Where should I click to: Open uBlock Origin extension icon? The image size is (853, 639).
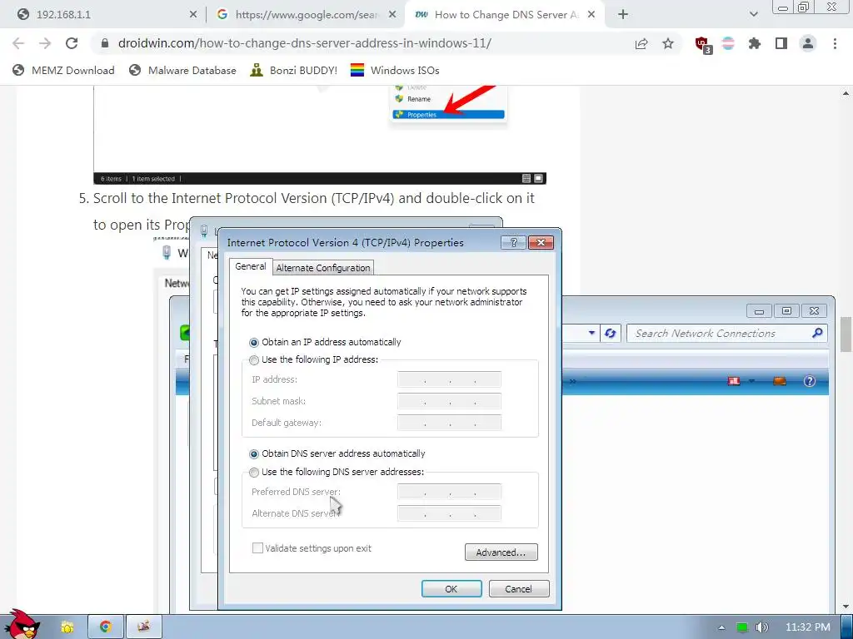click(703, 45)
